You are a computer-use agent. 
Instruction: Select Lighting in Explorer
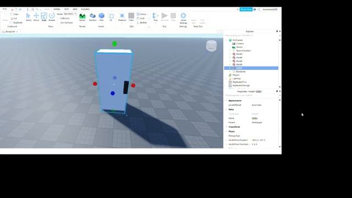(x=237, y=79)
